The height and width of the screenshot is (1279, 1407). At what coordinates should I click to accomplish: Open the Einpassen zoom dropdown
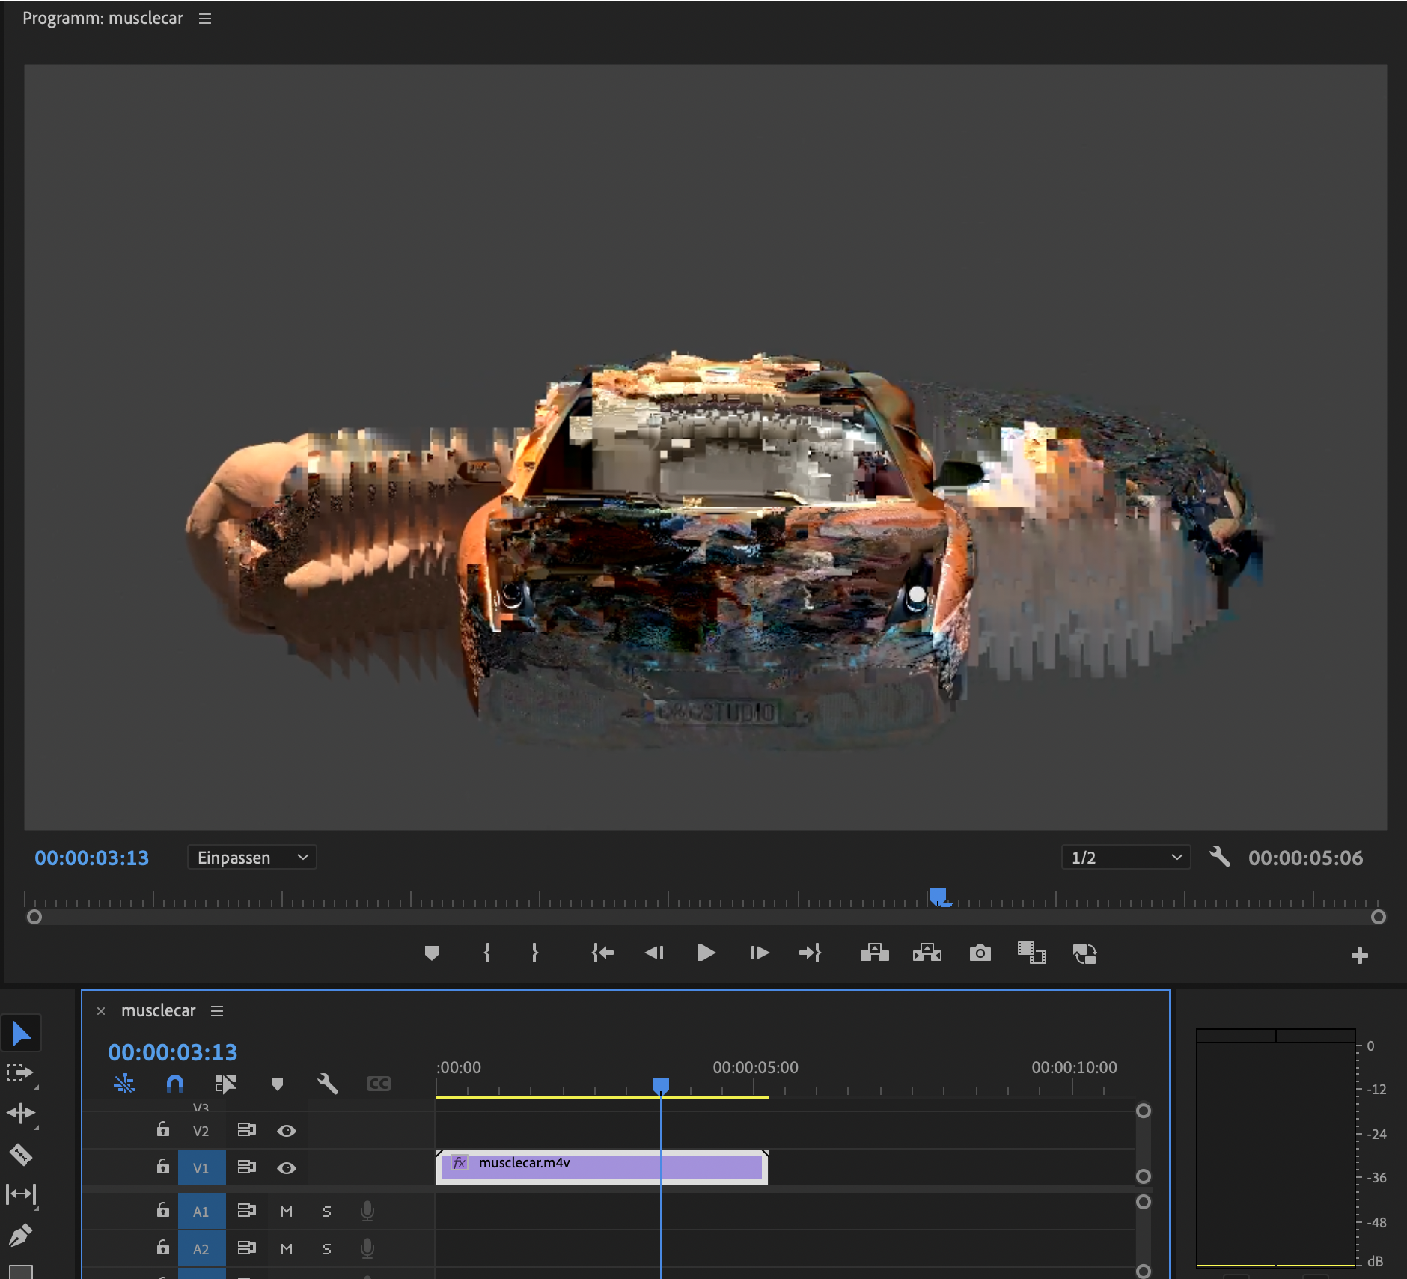252,858
